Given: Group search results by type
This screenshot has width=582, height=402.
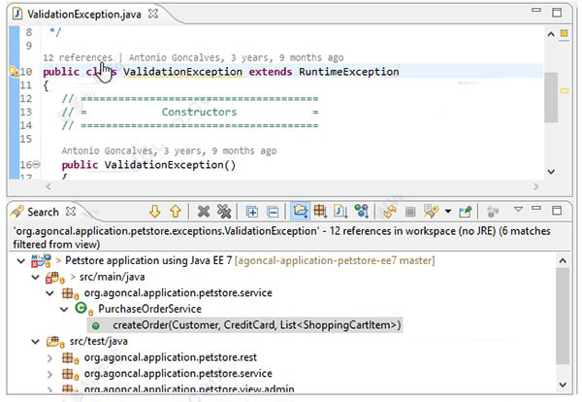Looking at the screenshot, I should [361, 211].
